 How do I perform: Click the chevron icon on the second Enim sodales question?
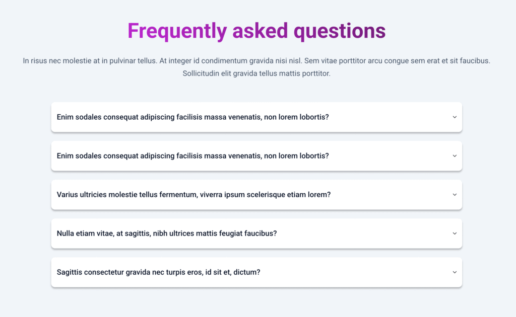click(x=455, y=156)
